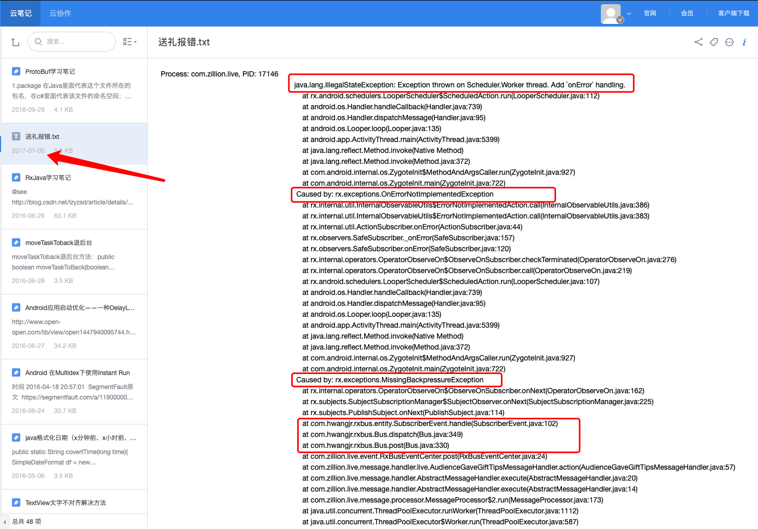This screenshot has height=529, width=758.
Task: Click the csdn blog URL preview text
Action: pyautogui.click(x=73, y=202)
